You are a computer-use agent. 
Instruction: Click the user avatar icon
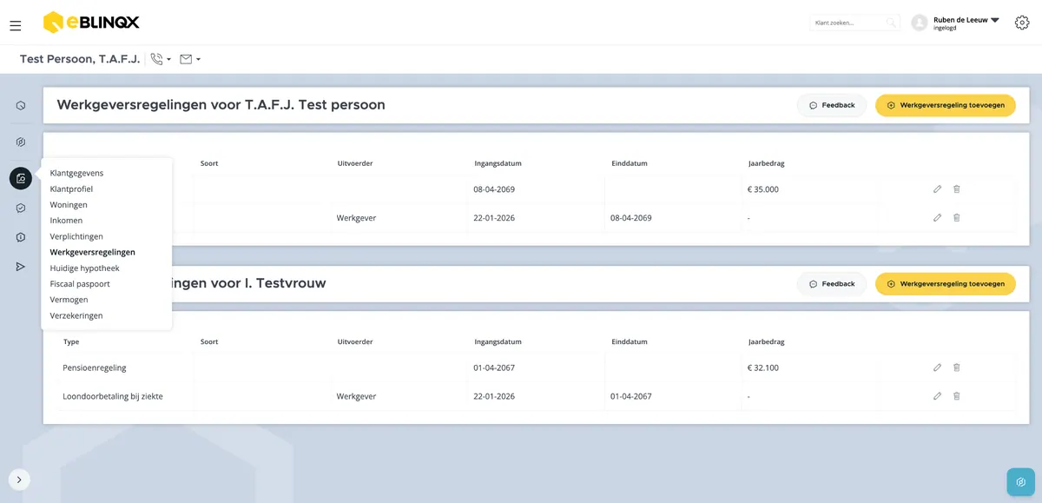[x=920, y=23]
